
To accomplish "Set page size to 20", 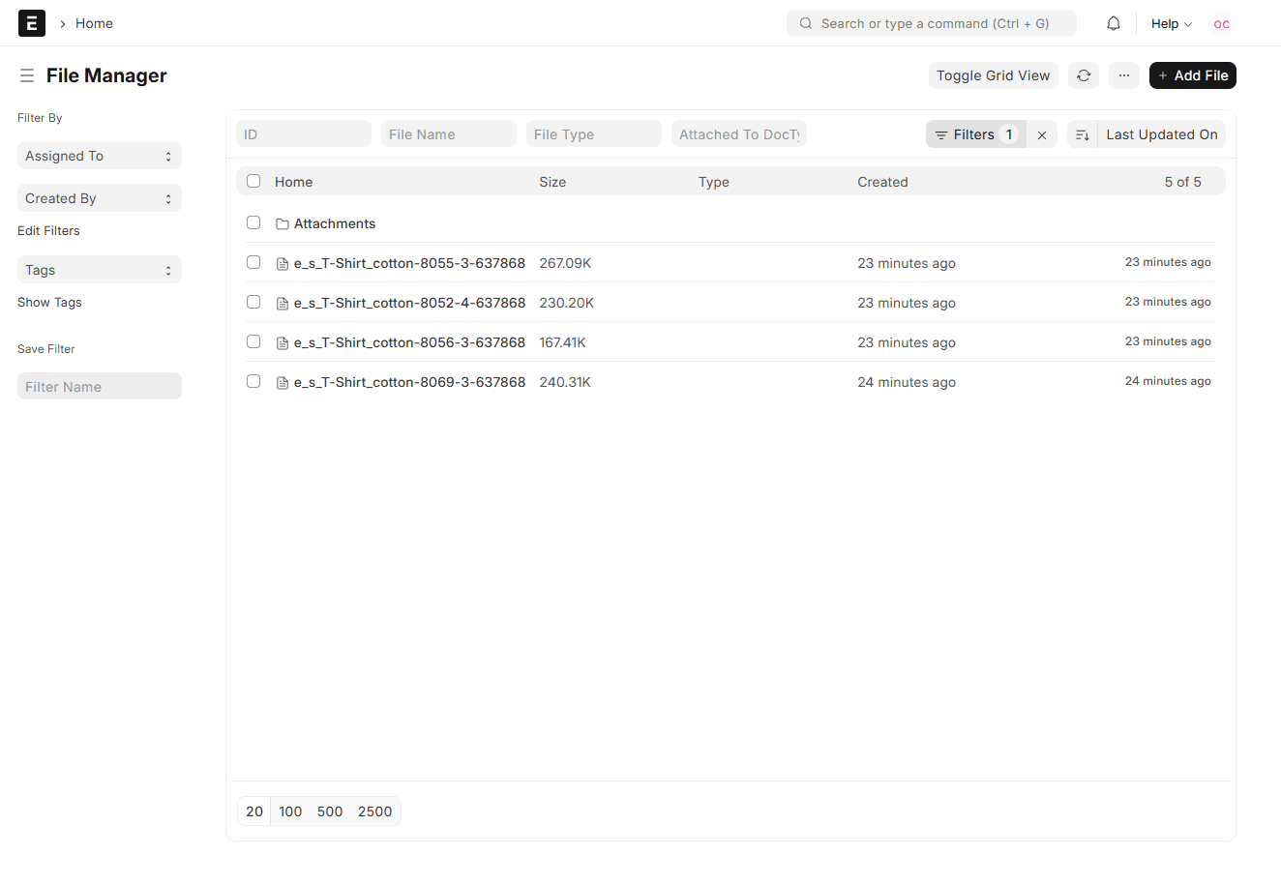I will pyautogui.click(x=254, y=811).
